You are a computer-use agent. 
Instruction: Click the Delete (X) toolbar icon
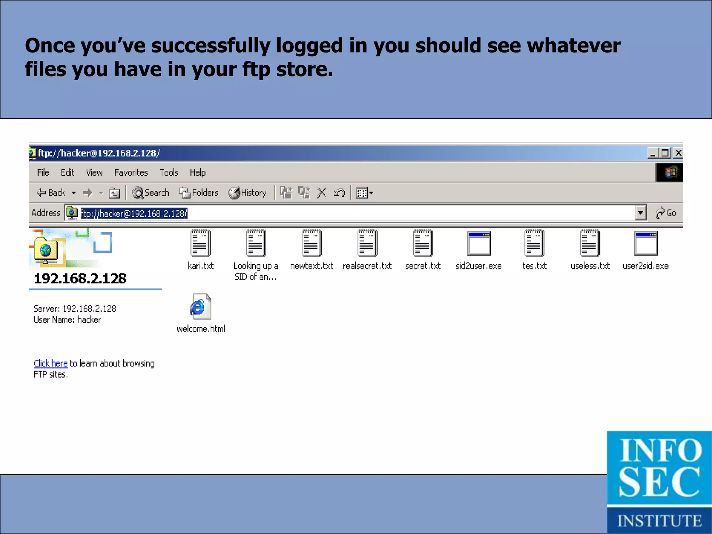tap(322, 193)
